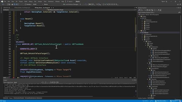Select BTTask_RotateToFaceTarget.h in Solution Explorer
This screenshot has height=102, width=182.
tap(160, 67)
